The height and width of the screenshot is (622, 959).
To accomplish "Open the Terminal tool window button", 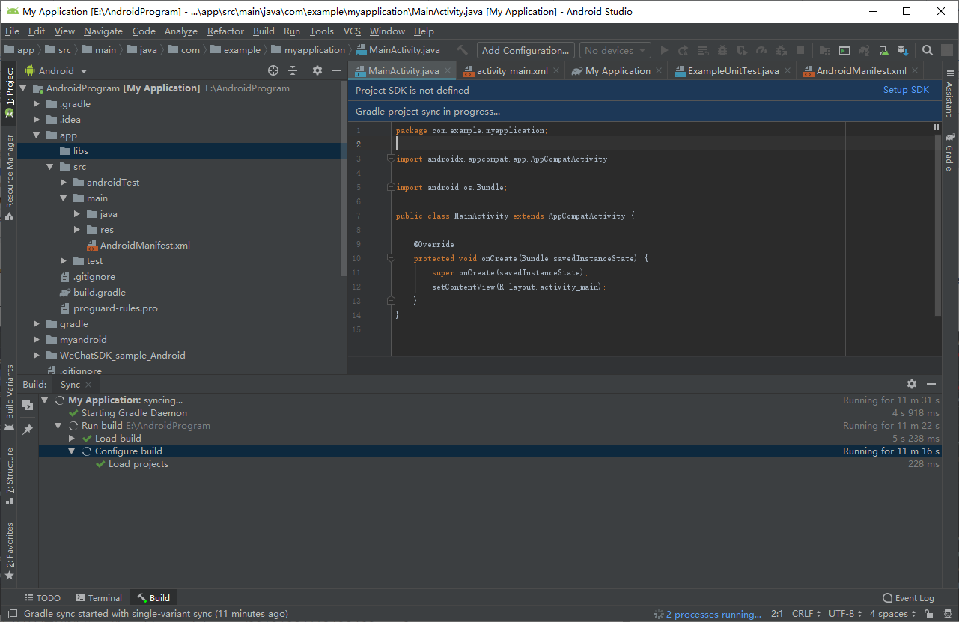I will pos(98,597).
